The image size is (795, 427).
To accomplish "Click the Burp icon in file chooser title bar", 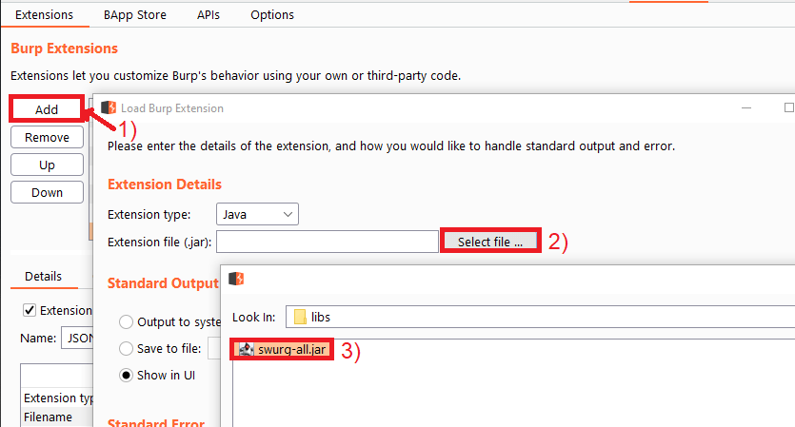I will tap(237, 279).
